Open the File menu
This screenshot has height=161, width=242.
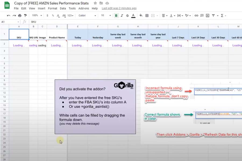coord(16,8)
